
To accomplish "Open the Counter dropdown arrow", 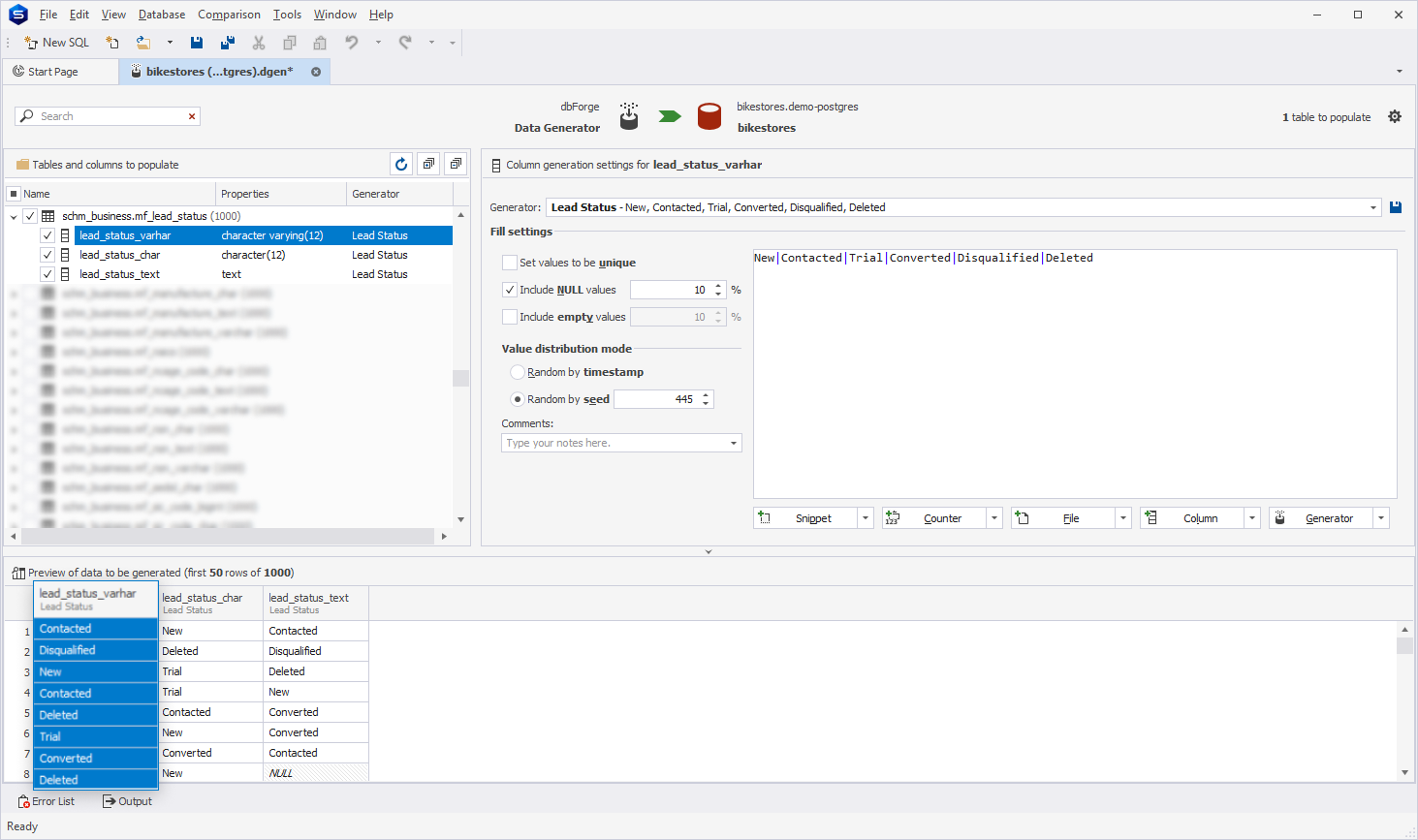I will pos(994,518).
